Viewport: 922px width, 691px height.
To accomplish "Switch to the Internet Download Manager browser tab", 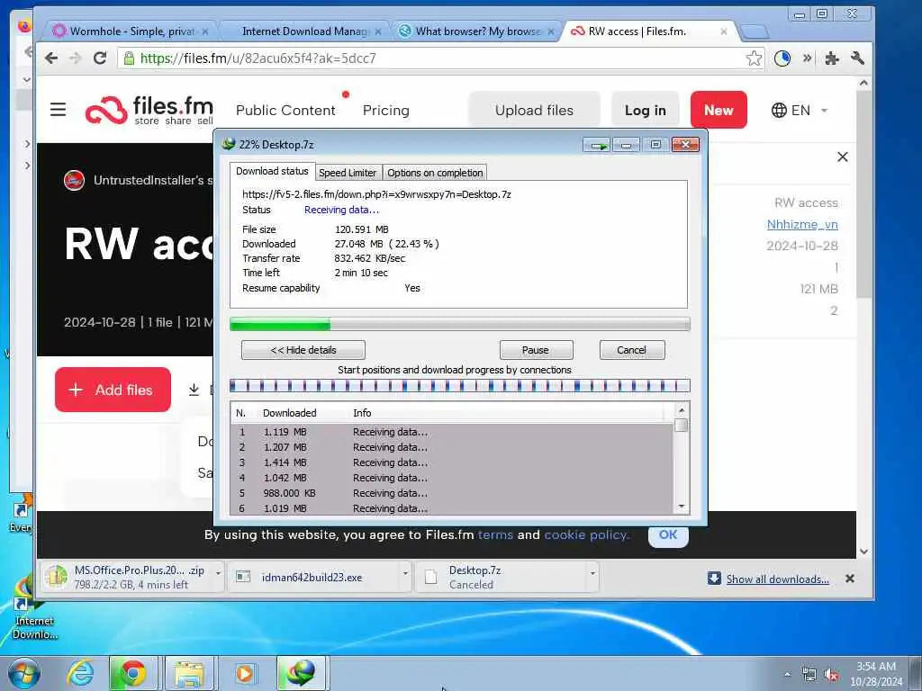I will (x=304, y=31).
